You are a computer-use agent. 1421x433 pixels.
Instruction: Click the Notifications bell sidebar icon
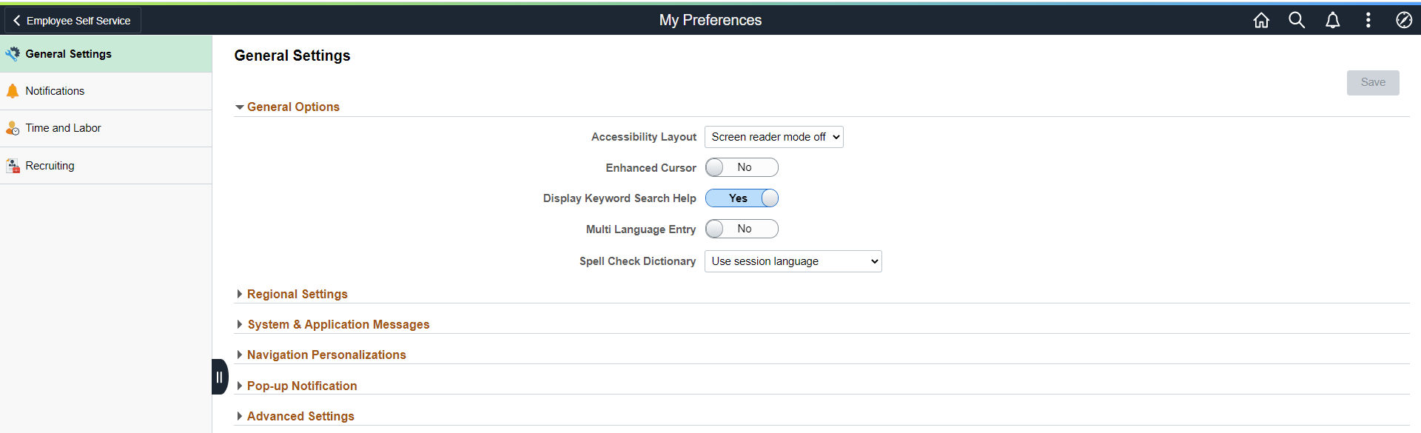13,91
